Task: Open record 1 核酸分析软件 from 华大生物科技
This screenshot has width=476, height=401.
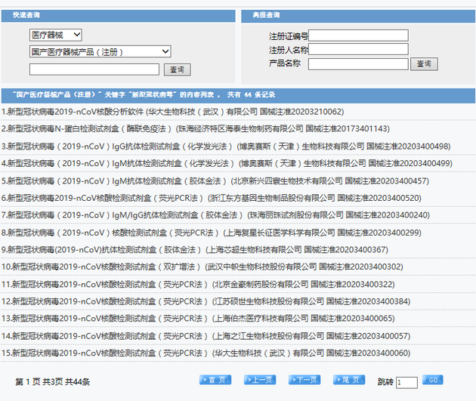Action: click(172, 112)
